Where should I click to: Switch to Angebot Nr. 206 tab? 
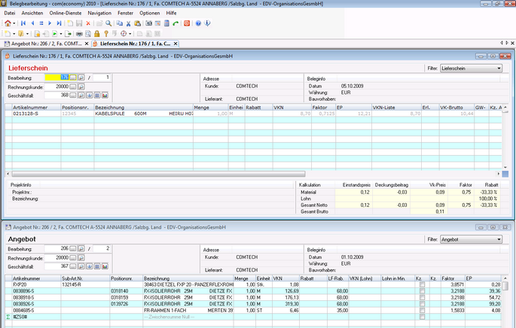[46, 44]
